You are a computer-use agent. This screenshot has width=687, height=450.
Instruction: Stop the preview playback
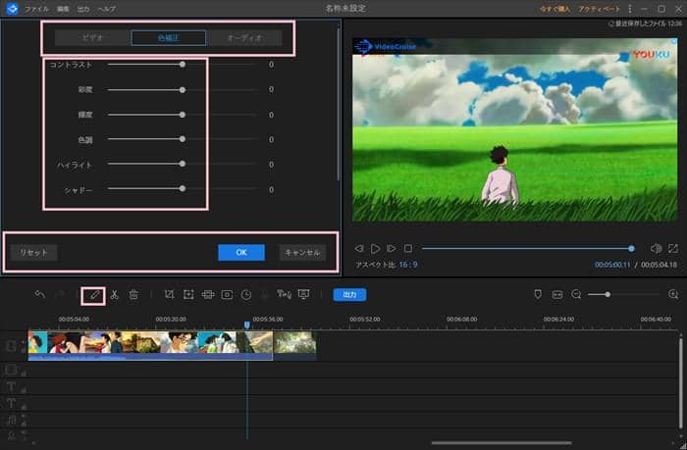point(408,249)
